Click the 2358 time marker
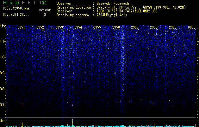The image size is (199, 127). click(x=154, y=27)
